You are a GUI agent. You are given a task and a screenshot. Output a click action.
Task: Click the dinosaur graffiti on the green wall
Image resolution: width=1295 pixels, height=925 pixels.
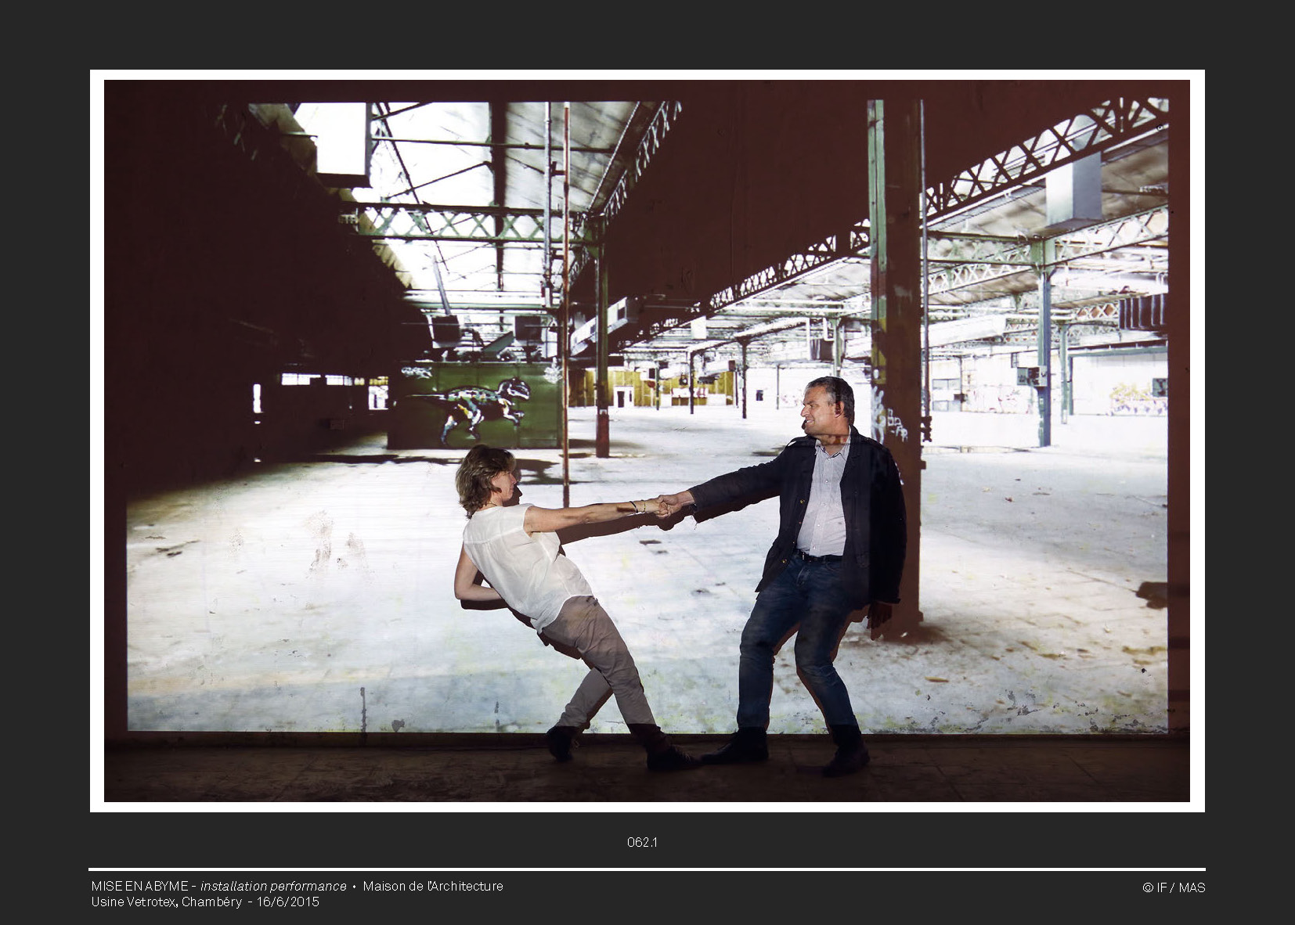[476, 405]
